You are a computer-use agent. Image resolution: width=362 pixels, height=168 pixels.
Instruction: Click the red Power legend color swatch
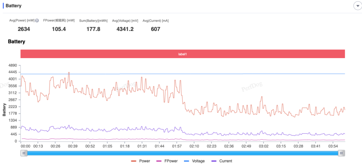(133, 161)
